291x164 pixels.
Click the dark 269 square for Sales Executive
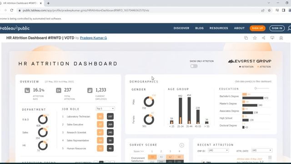110,124
